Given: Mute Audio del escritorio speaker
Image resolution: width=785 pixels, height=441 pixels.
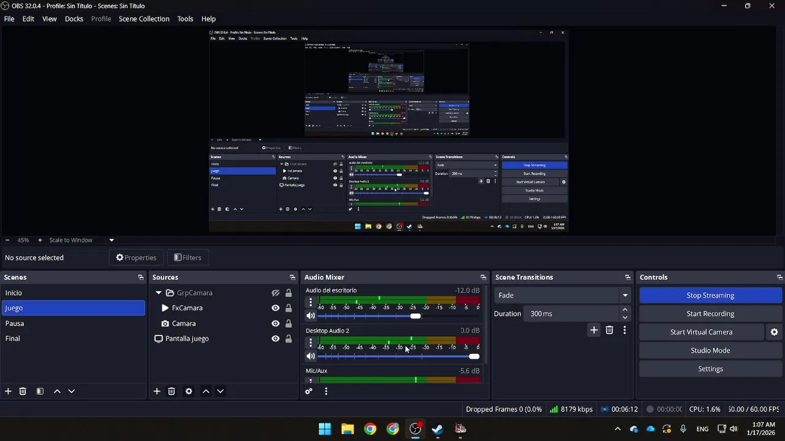Looking at the screenshot, I should pyautogui.click(x=310, y=316).
